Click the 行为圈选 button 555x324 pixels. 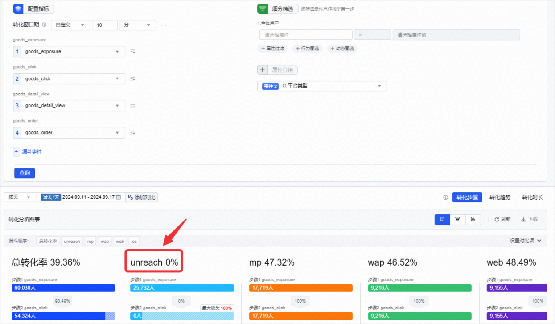tap(308, 49)
